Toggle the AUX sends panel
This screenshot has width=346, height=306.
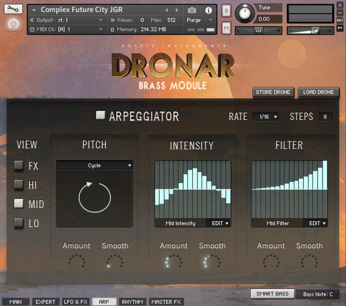pos(340,20)
